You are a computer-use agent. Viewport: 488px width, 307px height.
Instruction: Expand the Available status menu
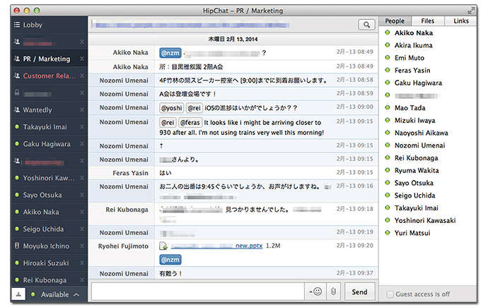tap(76, 294)
